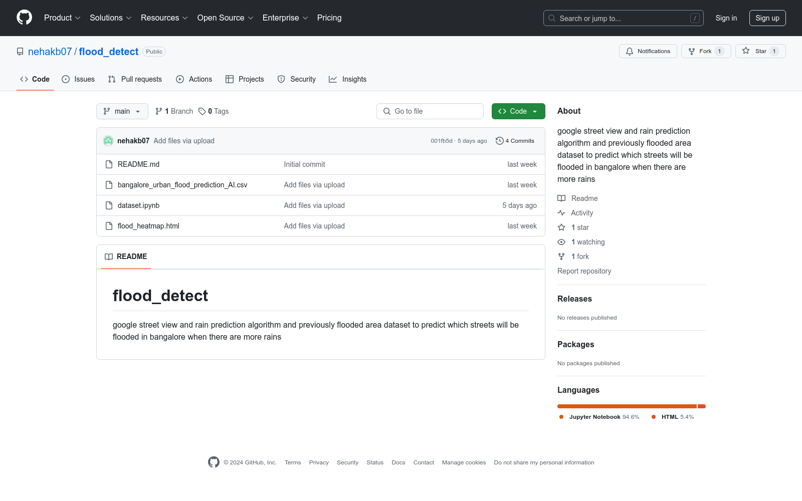Open commit hash 001fb5d

pyautogui.click(x=442, y=141)
